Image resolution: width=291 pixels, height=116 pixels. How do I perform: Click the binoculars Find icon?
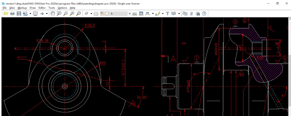[x=197, y=13]
